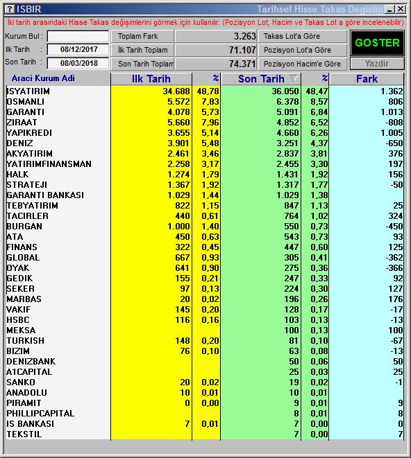Viewport: 411px width, 458px height.
Task: Select the YAPIKREDI row name
Action: [x=29, y=132]
